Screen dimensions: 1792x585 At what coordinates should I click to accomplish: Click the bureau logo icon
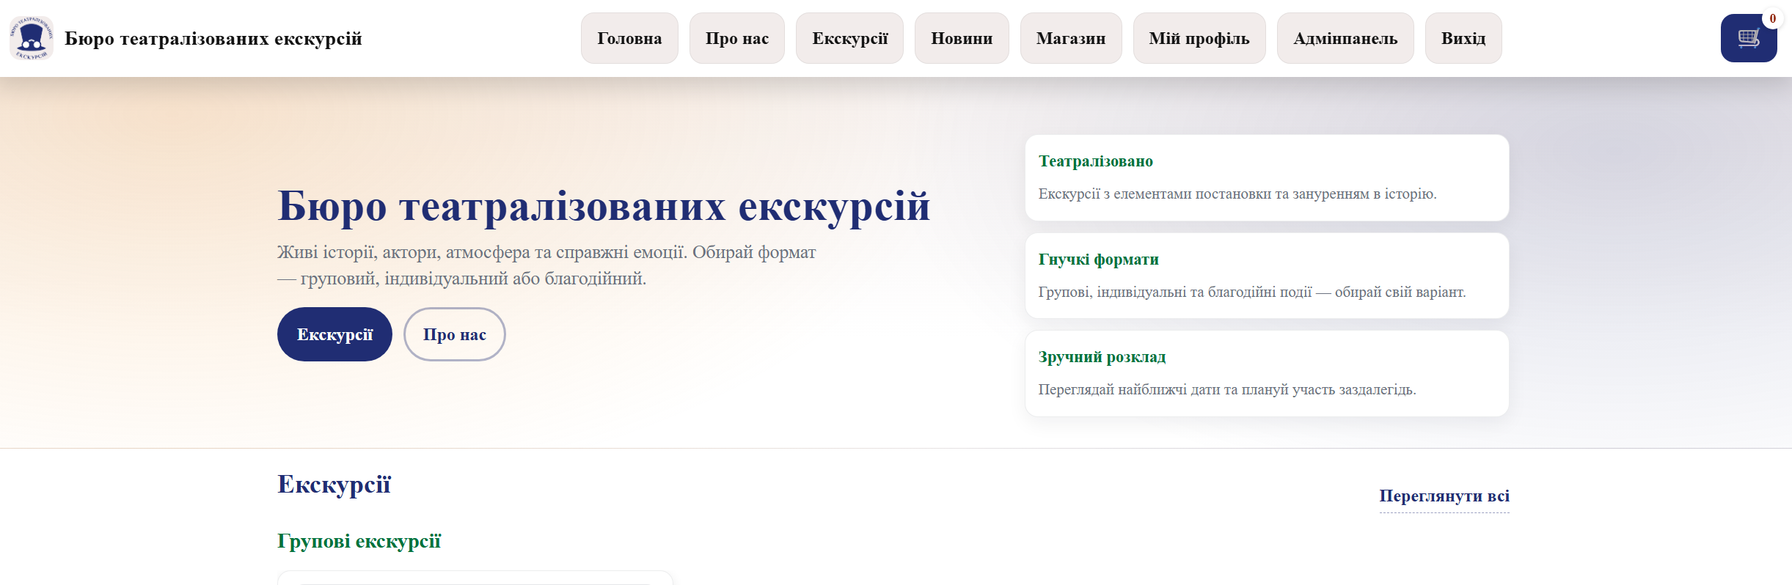(x=32, y=38)
